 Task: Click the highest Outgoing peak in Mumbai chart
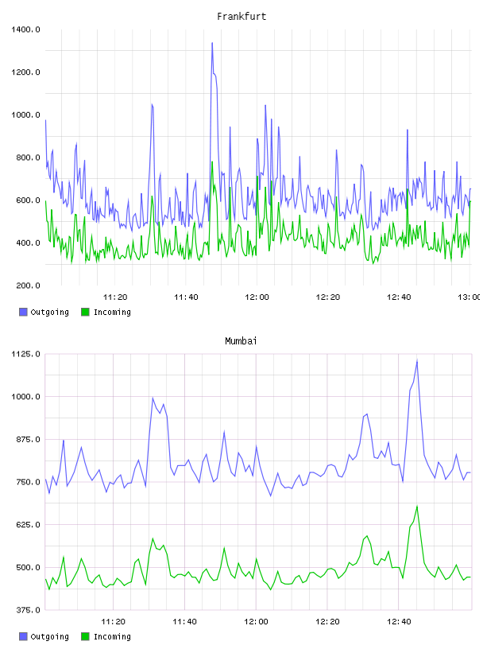coord(417,361)
